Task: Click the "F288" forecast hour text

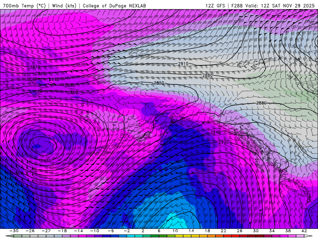Action: point(237,6)
